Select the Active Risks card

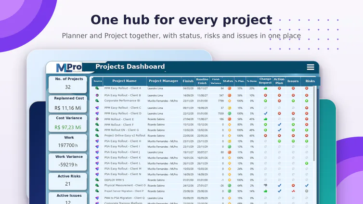point(68,181)
